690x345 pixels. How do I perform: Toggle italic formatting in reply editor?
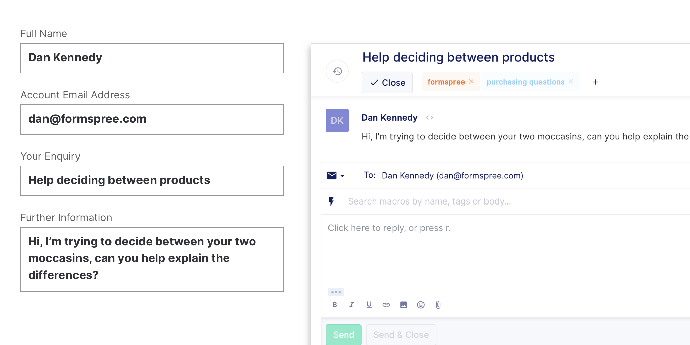(351, 305)
